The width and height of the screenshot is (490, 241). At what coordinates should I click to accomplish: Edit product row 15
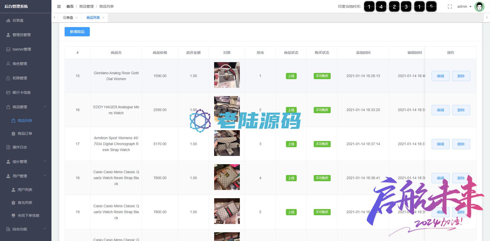(x=441, y=76)
